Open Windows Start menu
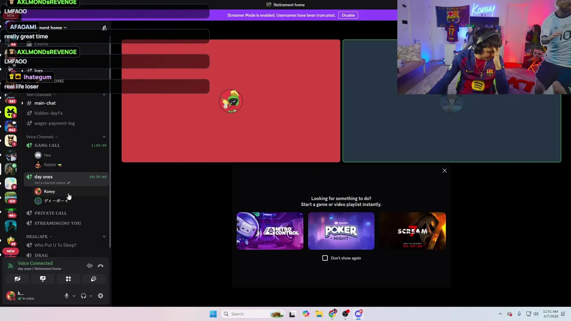The width and height of the screenshot is (571, 321). 213,314
